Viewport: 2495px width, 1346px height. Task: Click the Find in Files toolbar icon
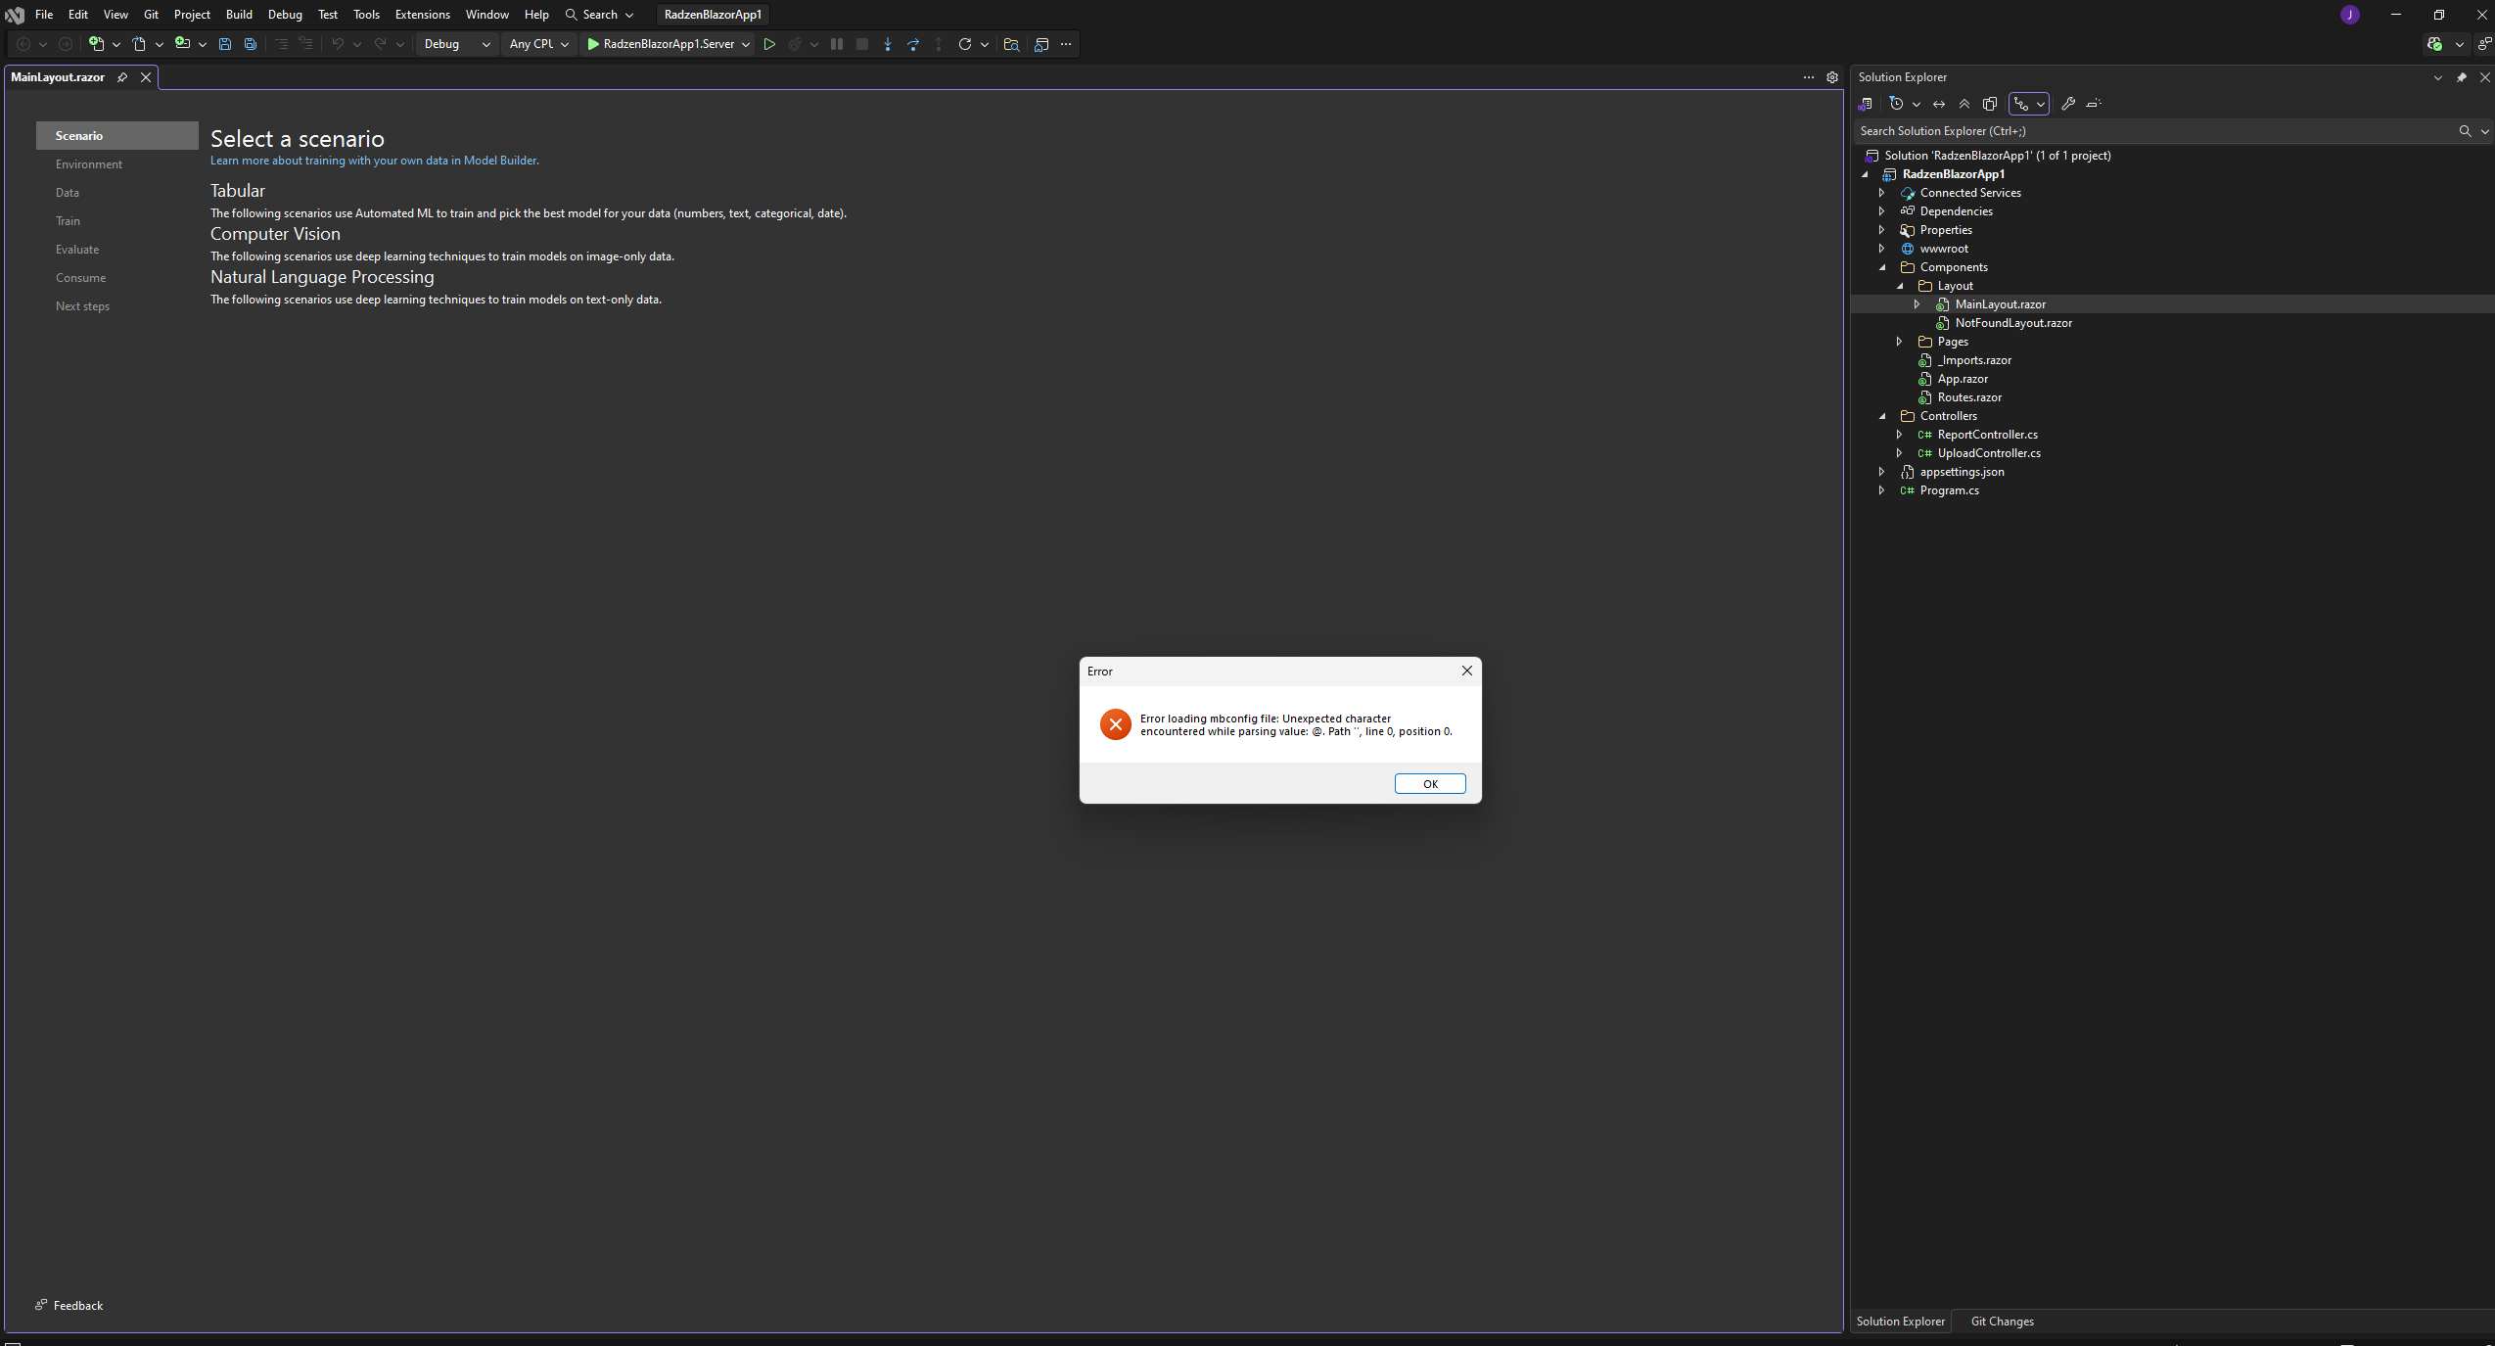[x=1011, y=44]
